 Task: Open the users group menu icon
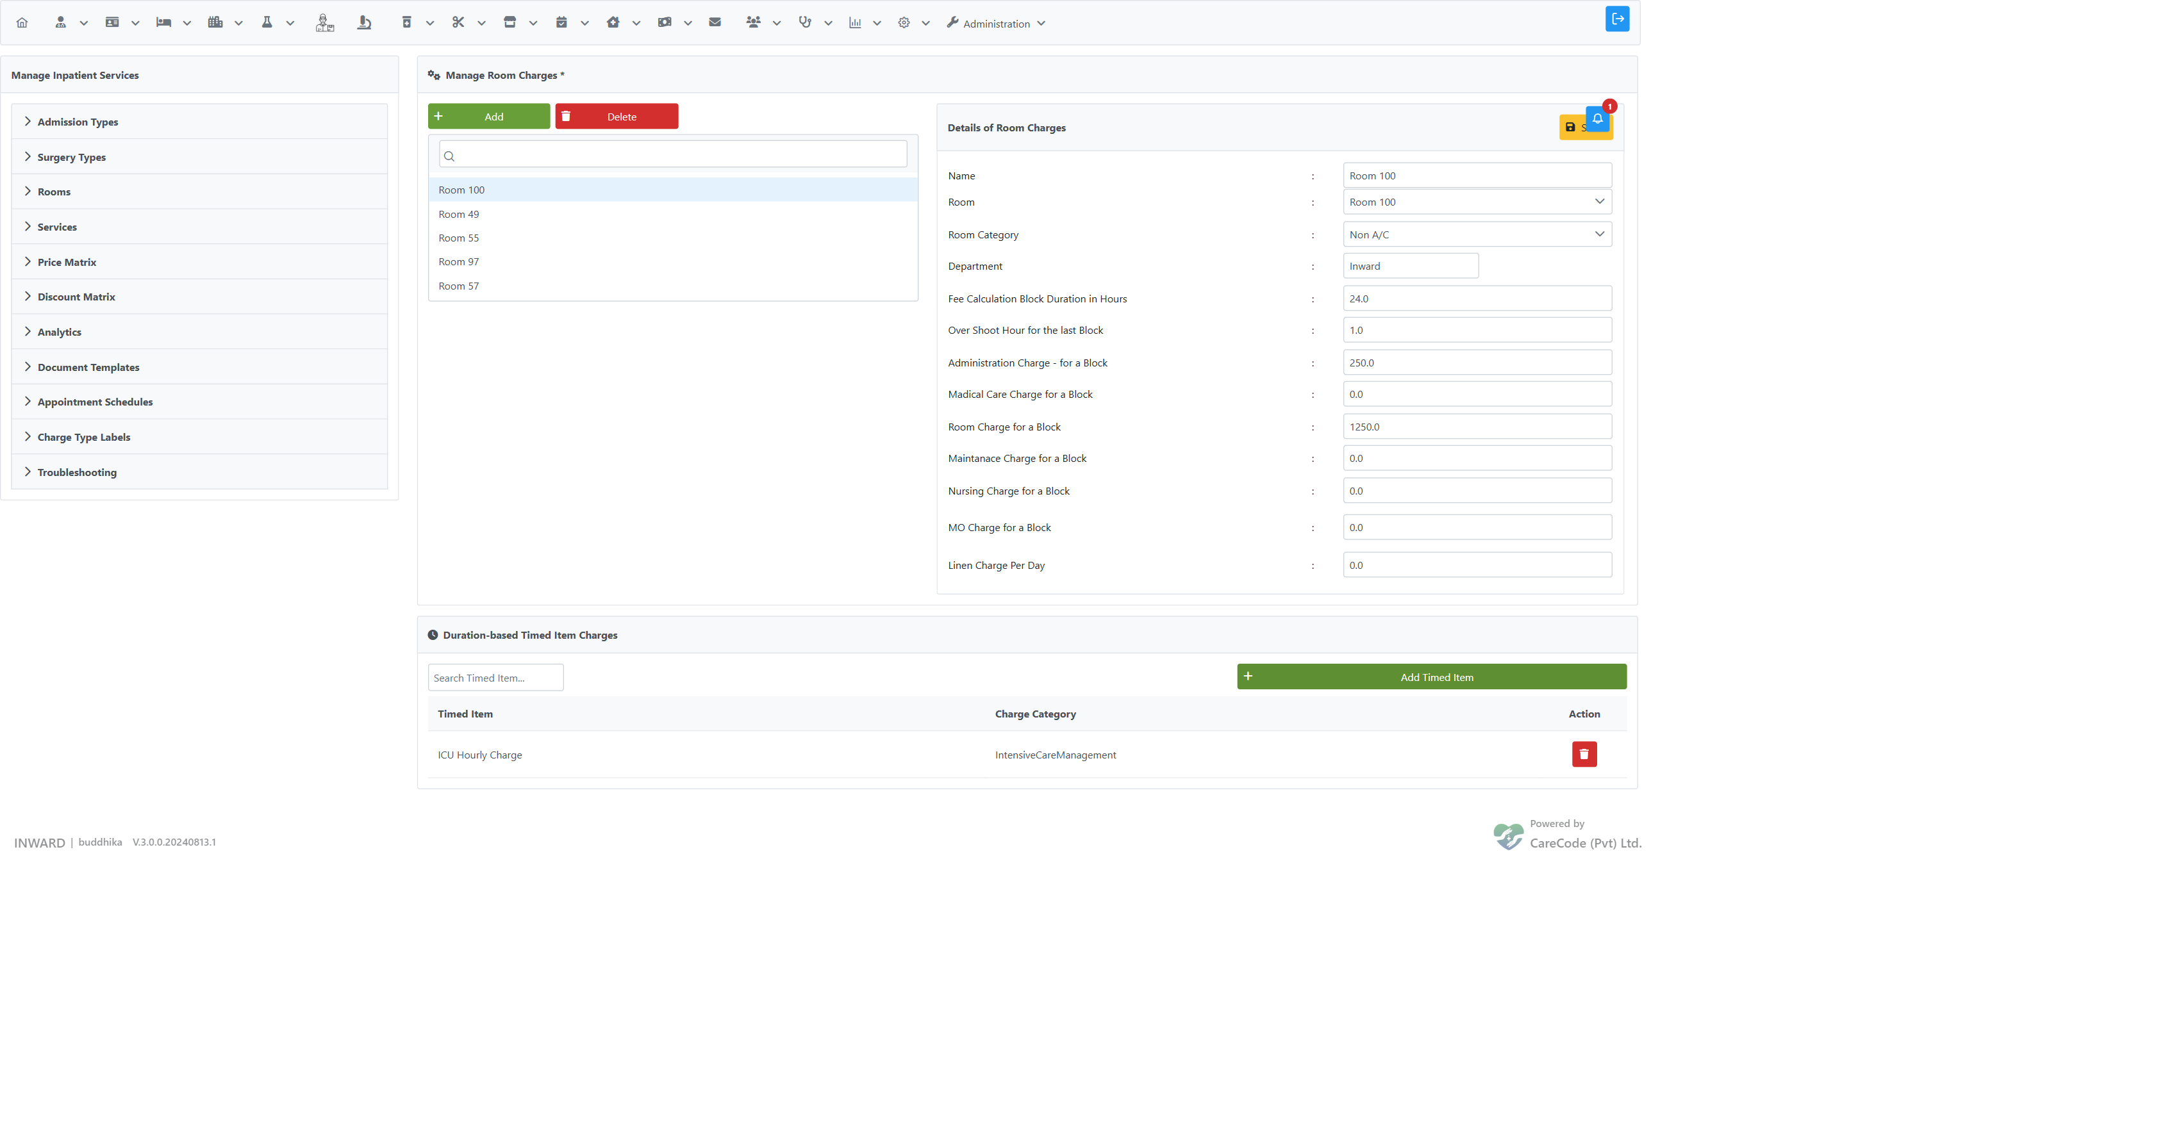[x=754, y=23]
